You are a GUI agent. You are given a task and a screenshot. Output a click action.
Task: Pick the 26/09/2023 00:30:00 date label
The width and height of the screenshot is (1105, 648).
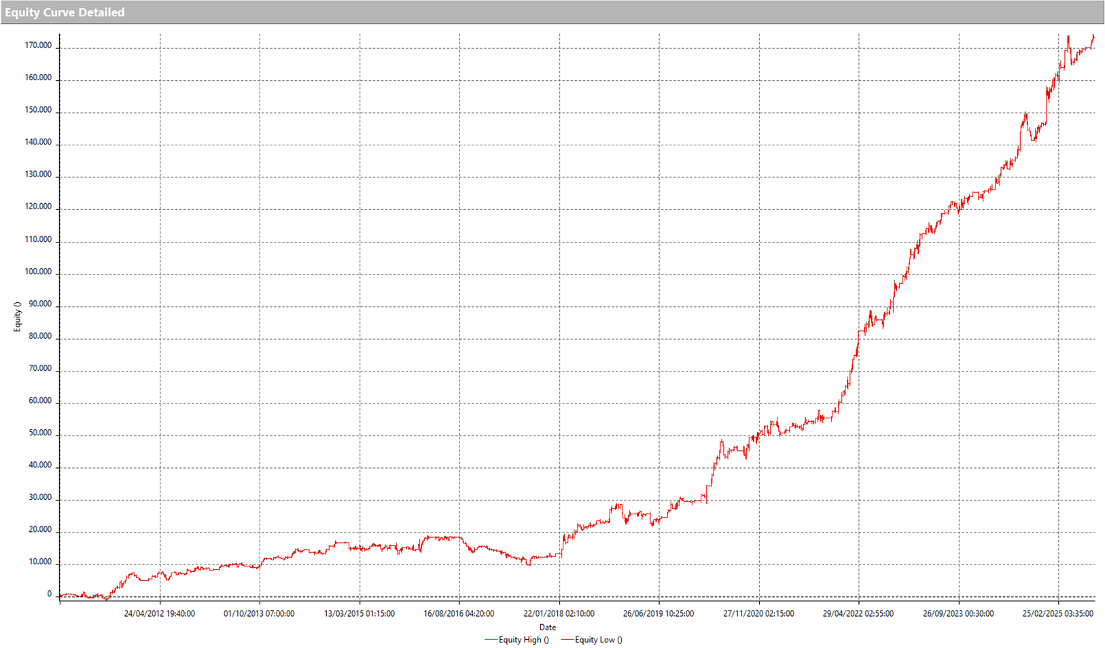[x=958, y=614]
